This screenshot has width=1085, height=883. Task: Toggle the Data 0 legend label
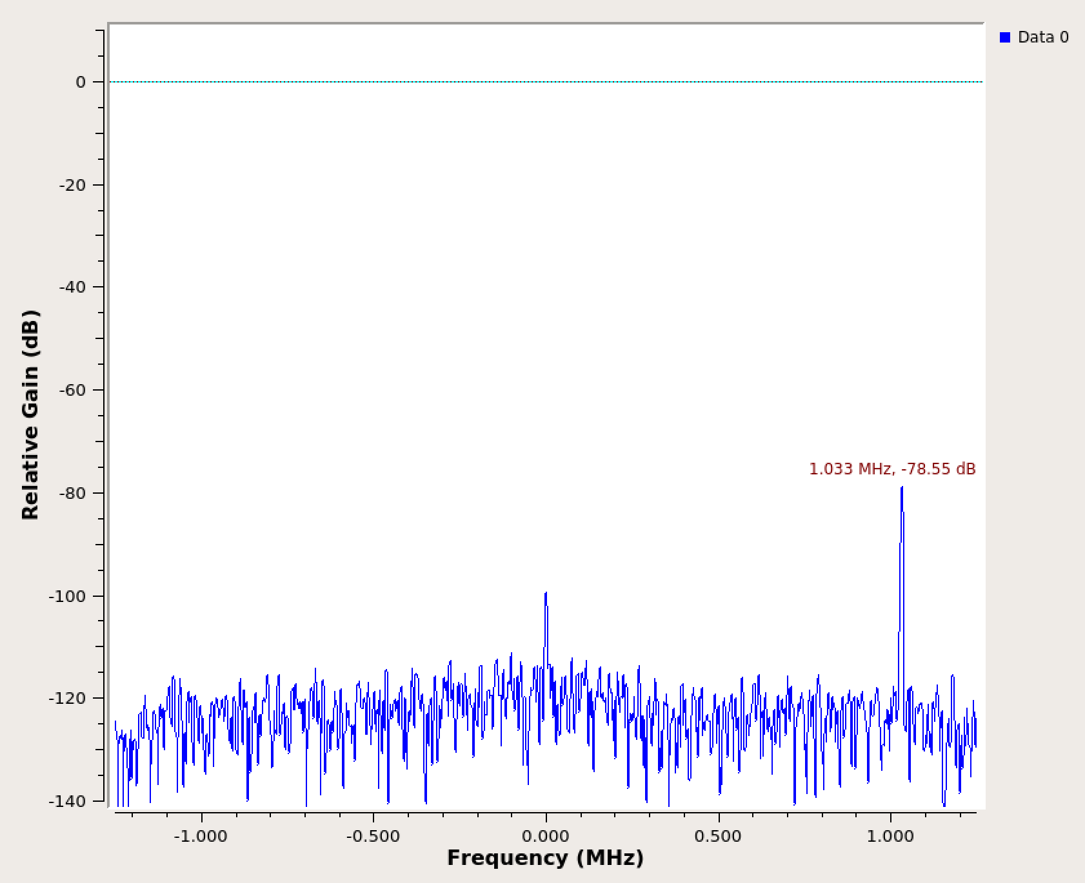pyautogui.click(x=1042, y=37)
